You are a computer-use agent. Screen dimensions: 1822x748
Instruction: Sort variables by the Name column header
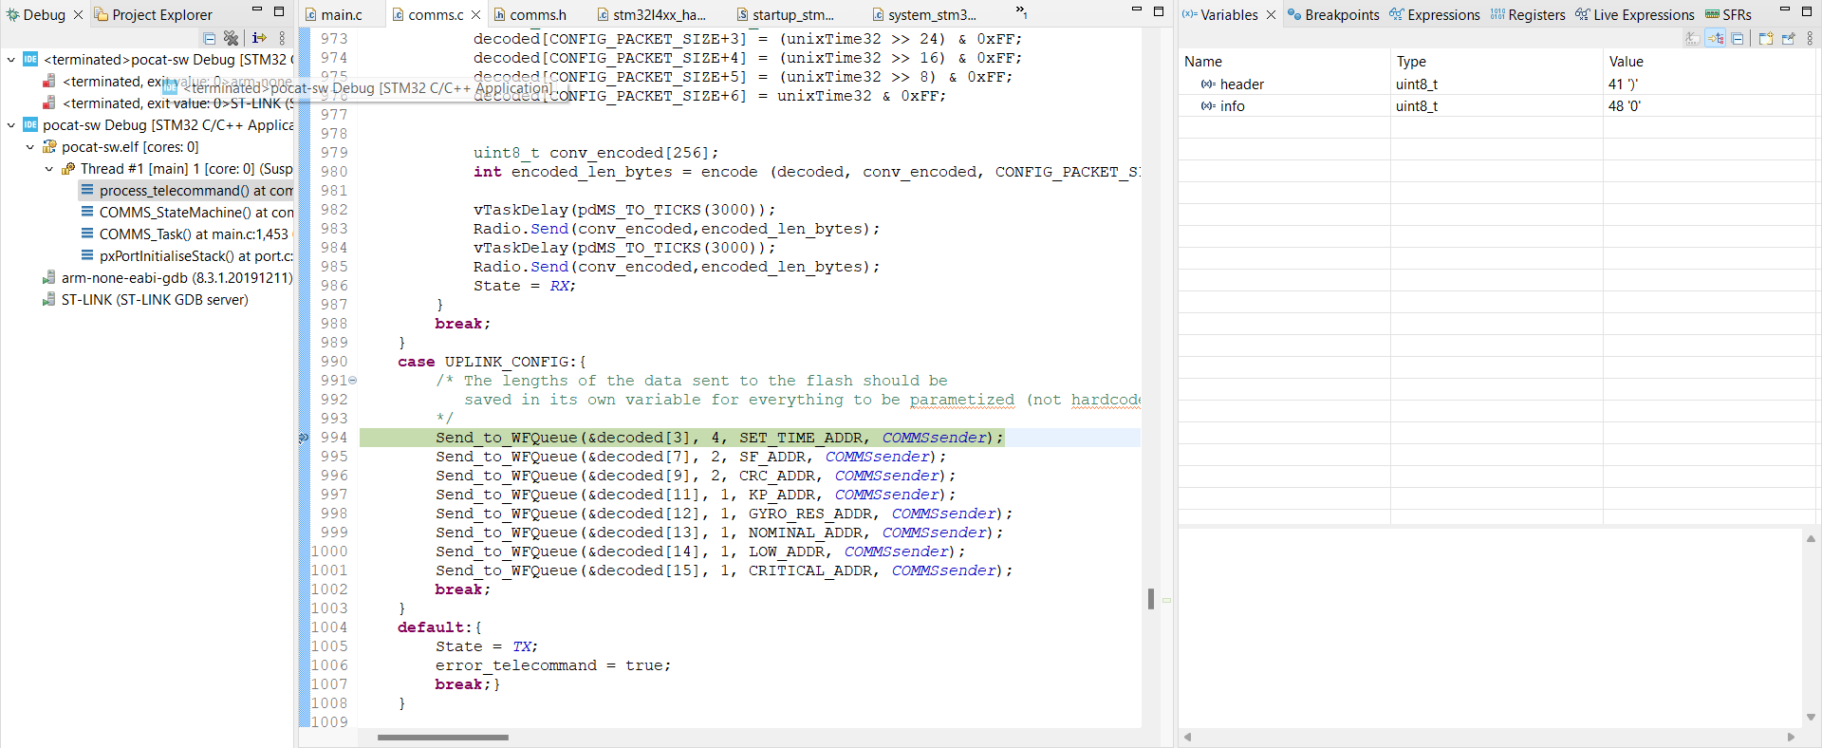click(1285, 62)
